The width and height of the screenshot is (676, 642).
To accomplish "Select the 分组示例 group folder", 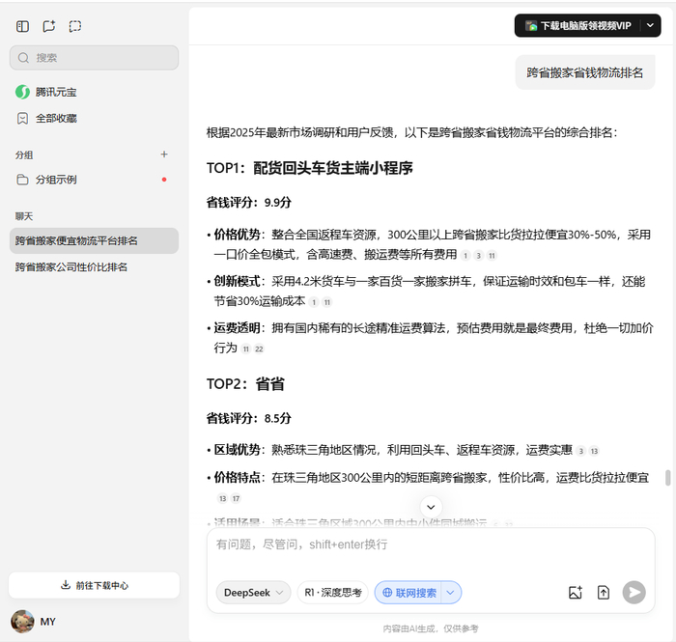I will (56, 180).
